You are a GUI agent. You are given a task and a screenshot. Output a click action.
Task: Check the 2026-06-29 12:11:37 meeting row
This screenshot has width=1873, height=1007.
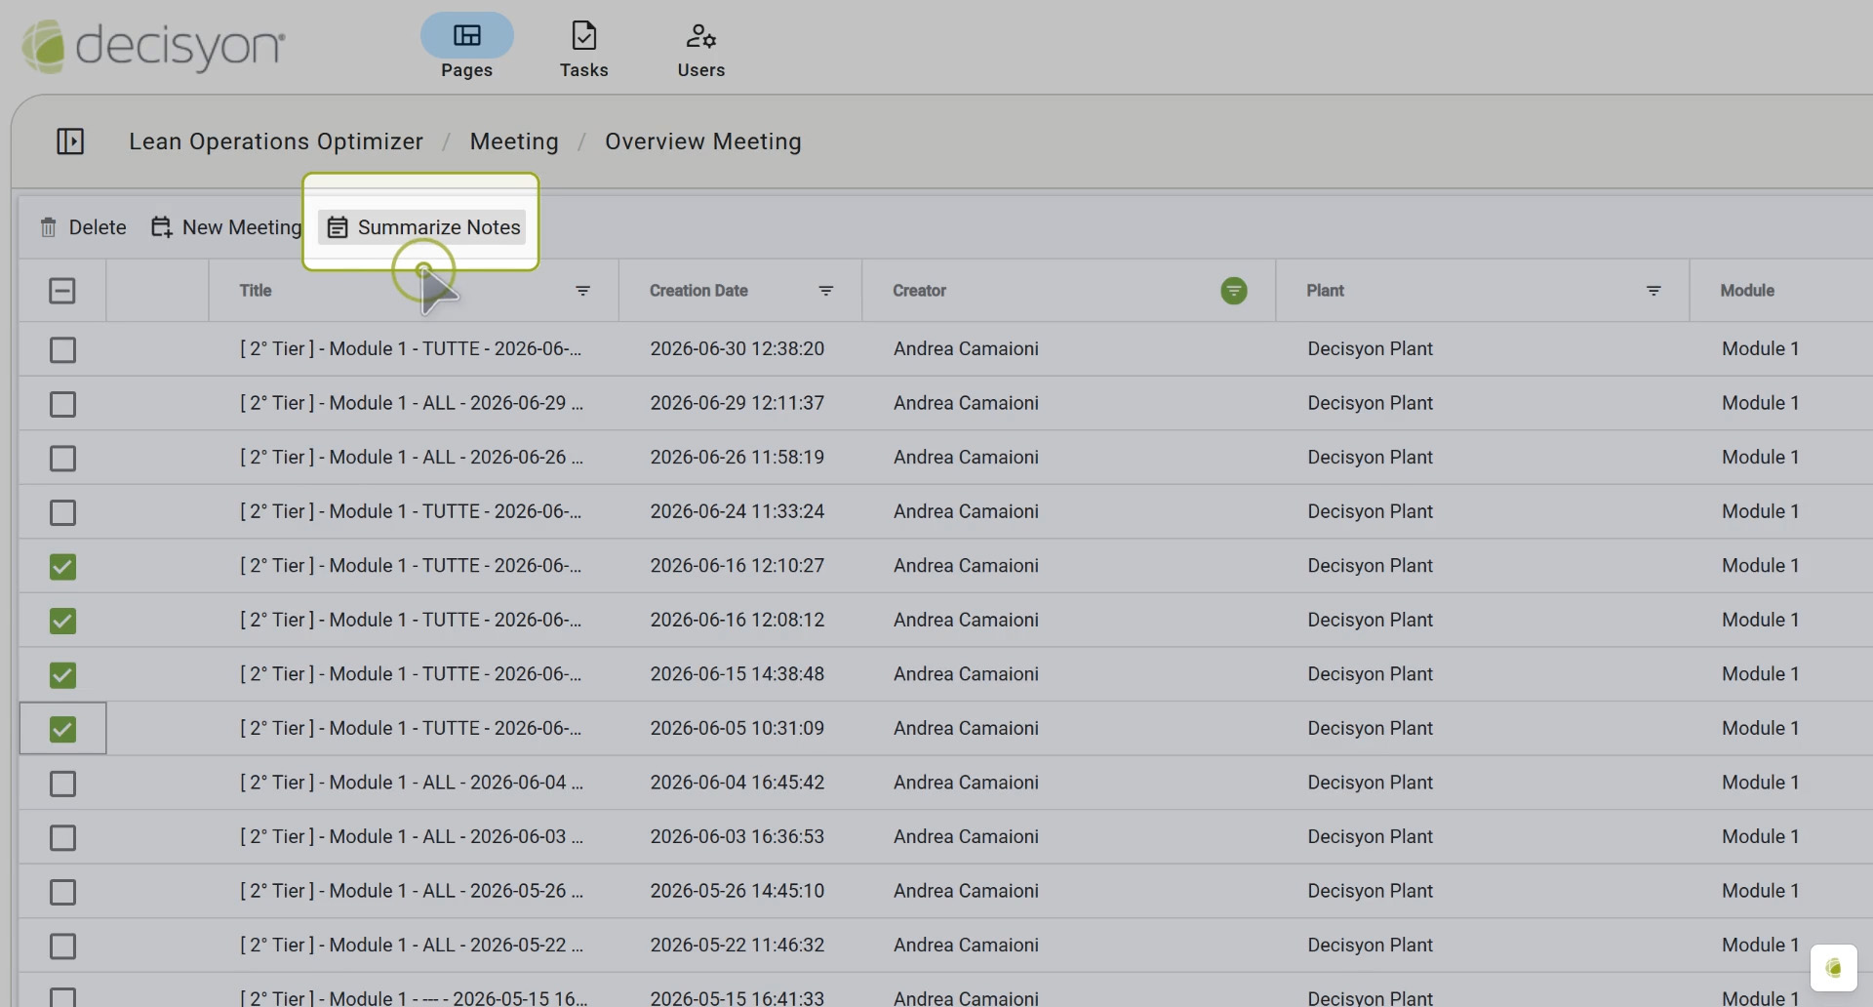(x=62, y=404)
